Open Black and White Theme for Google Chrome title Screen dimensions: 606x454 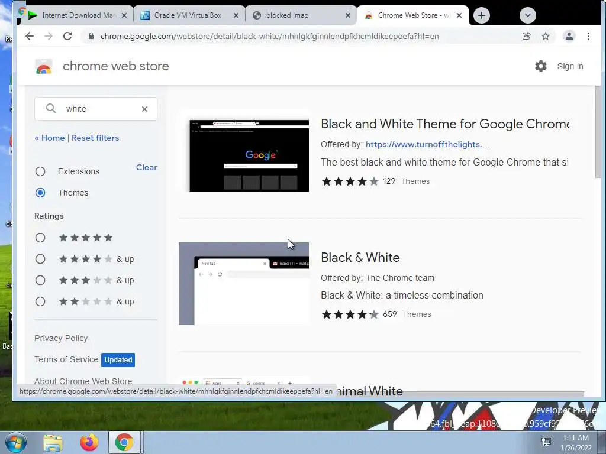445,124
